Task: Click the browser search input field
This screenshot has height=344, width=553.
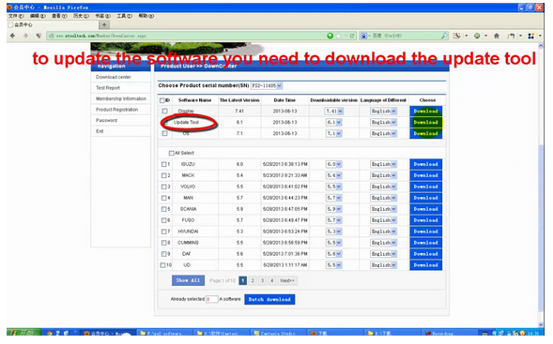Action: (405, 36)
